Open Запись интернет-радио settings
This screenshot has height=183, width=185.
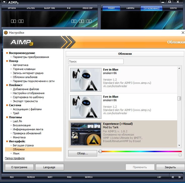pos(28,73)
